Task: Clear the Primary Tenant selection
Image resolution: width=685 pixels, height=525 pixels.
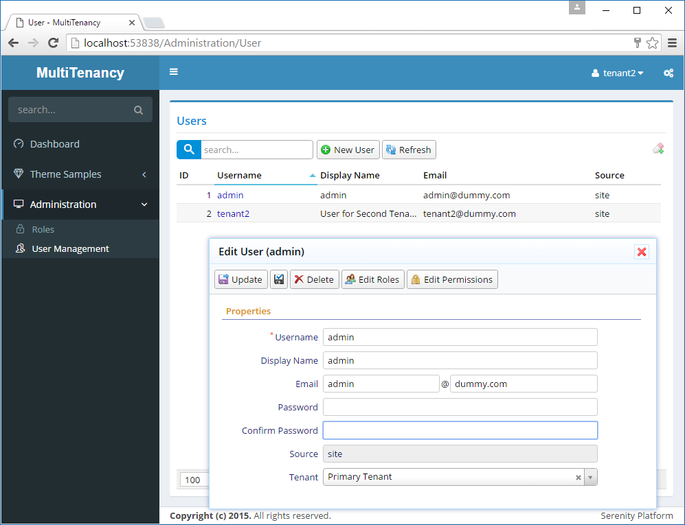Action: [578, 477]
